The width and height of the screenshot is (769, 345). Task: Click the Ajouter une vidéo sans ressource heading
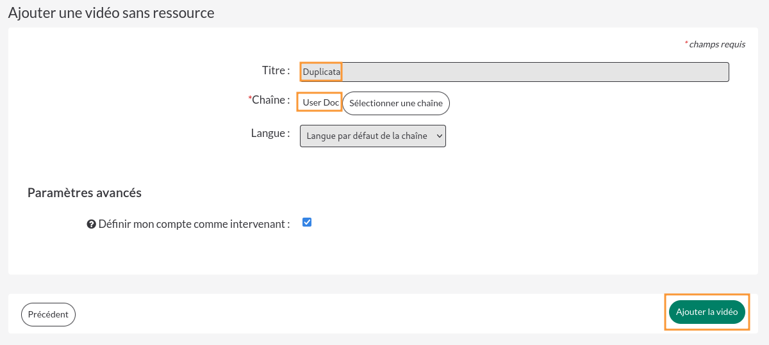[112, 12]
